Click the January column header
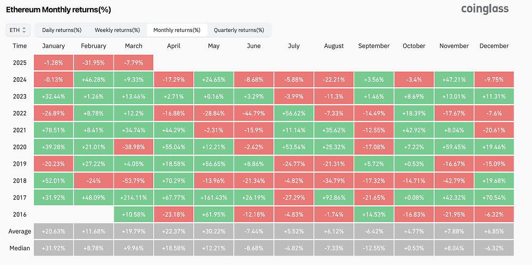 pos(53,46)
